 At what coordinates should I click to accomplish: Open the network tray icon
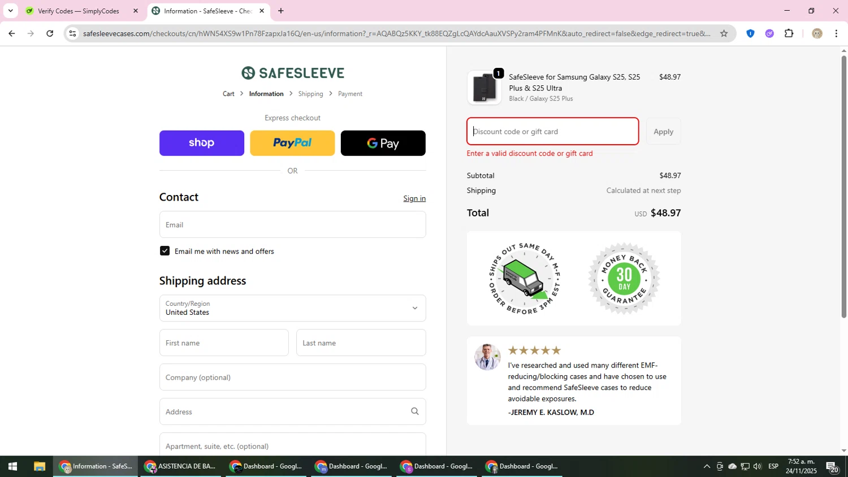click(745, 466)
